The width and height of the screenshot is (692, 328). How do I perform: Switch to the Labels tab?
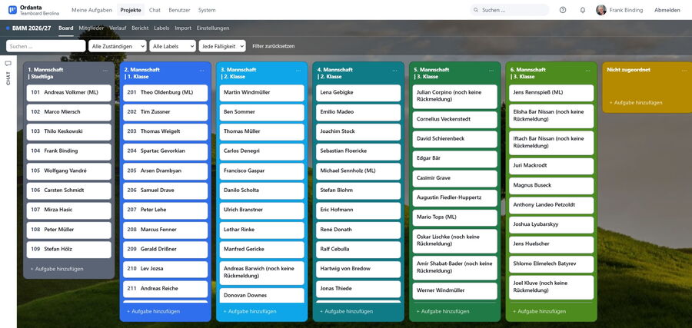point(161,28)
